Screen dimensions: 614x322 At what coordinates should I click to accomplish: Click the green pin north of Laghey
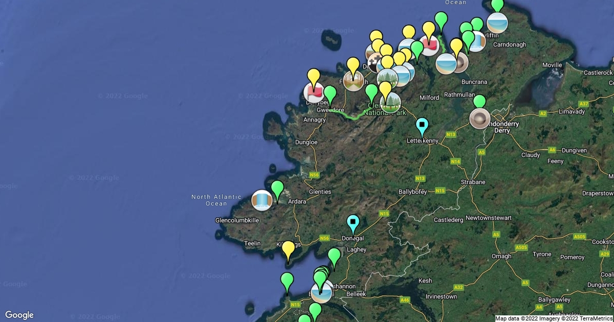(334, 257)
